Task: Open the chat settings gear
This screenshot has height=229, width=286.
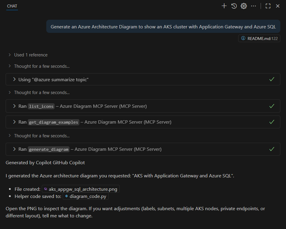Action: coord(244,6)
